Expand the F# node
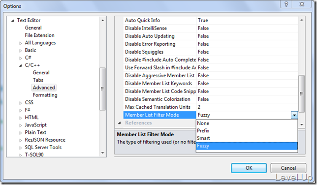The width and height of the screenshot is (317, 185). [x=20, y=110]
